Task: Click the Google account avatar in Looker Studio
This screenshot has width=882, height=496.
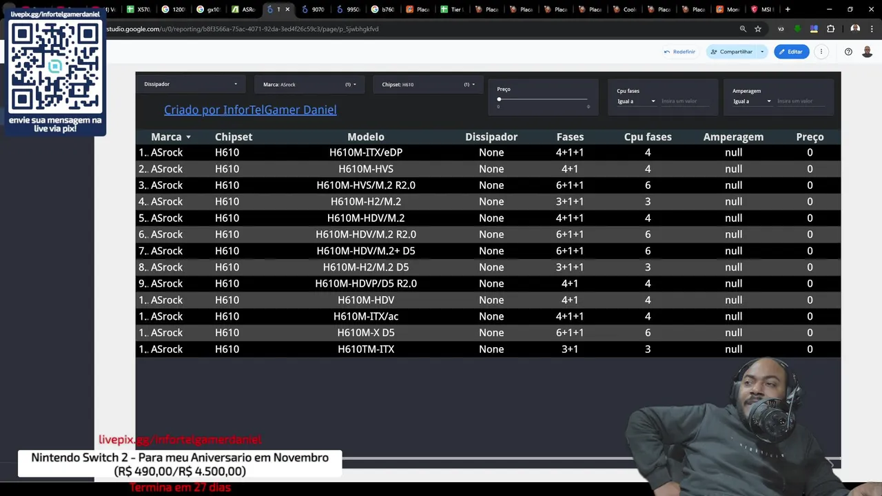Action: pyautogui.click(x=868, y=52)
